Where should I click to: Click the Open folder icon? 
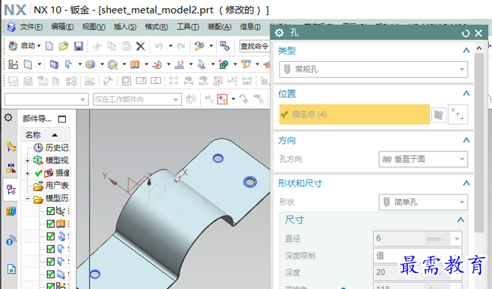pos(64,46)
